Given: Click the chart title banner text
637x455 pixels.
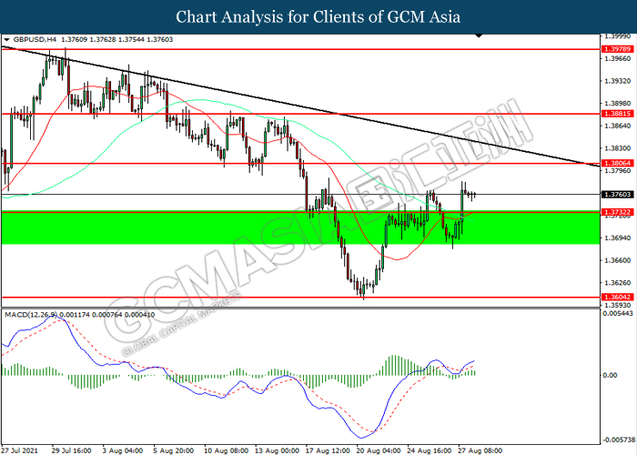Looking at the screenshot, I should (x=318, y=16).
